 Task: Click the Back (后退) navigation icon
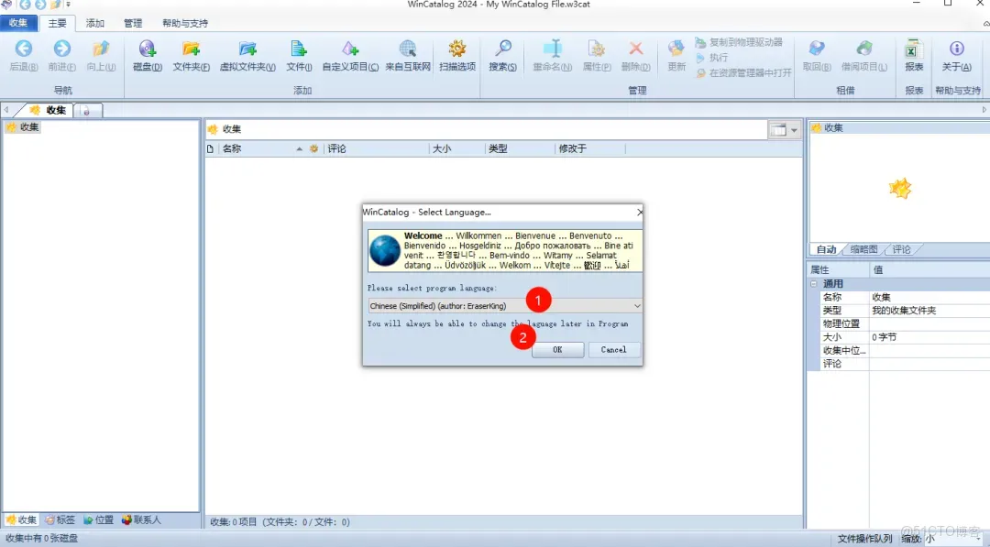tap(24, 49)
